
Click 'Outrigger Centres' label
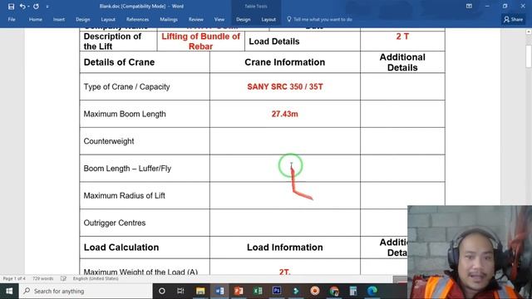115,223
